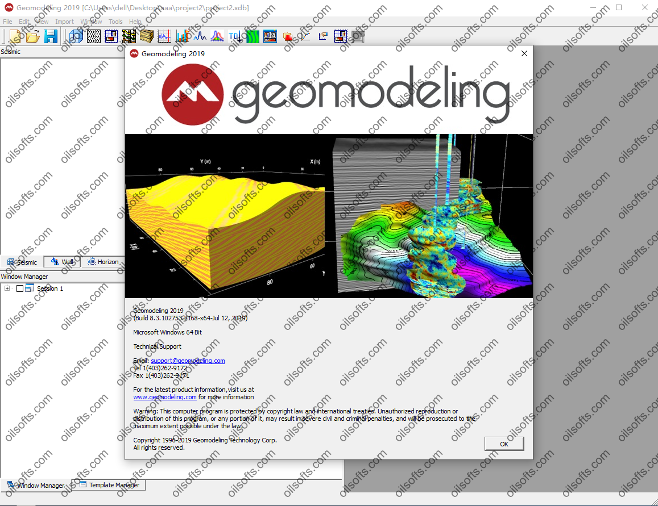658x506 pixels.
Task: Open the www.geomodeling.com website link
Action: click(165, 397)
